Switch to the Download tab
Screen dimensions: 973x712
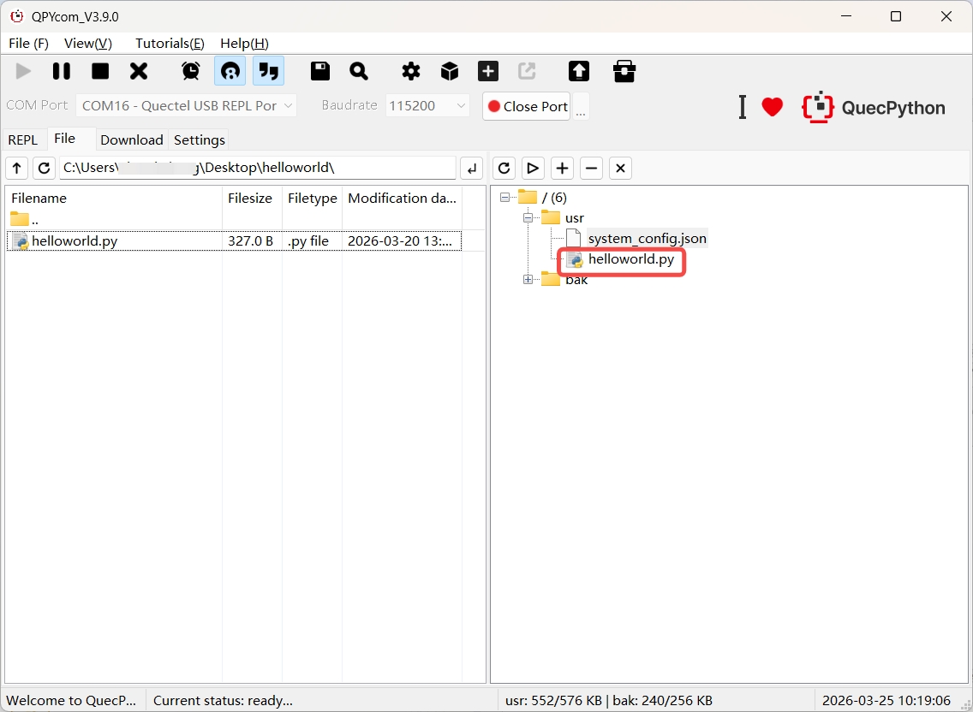(131, 139)
